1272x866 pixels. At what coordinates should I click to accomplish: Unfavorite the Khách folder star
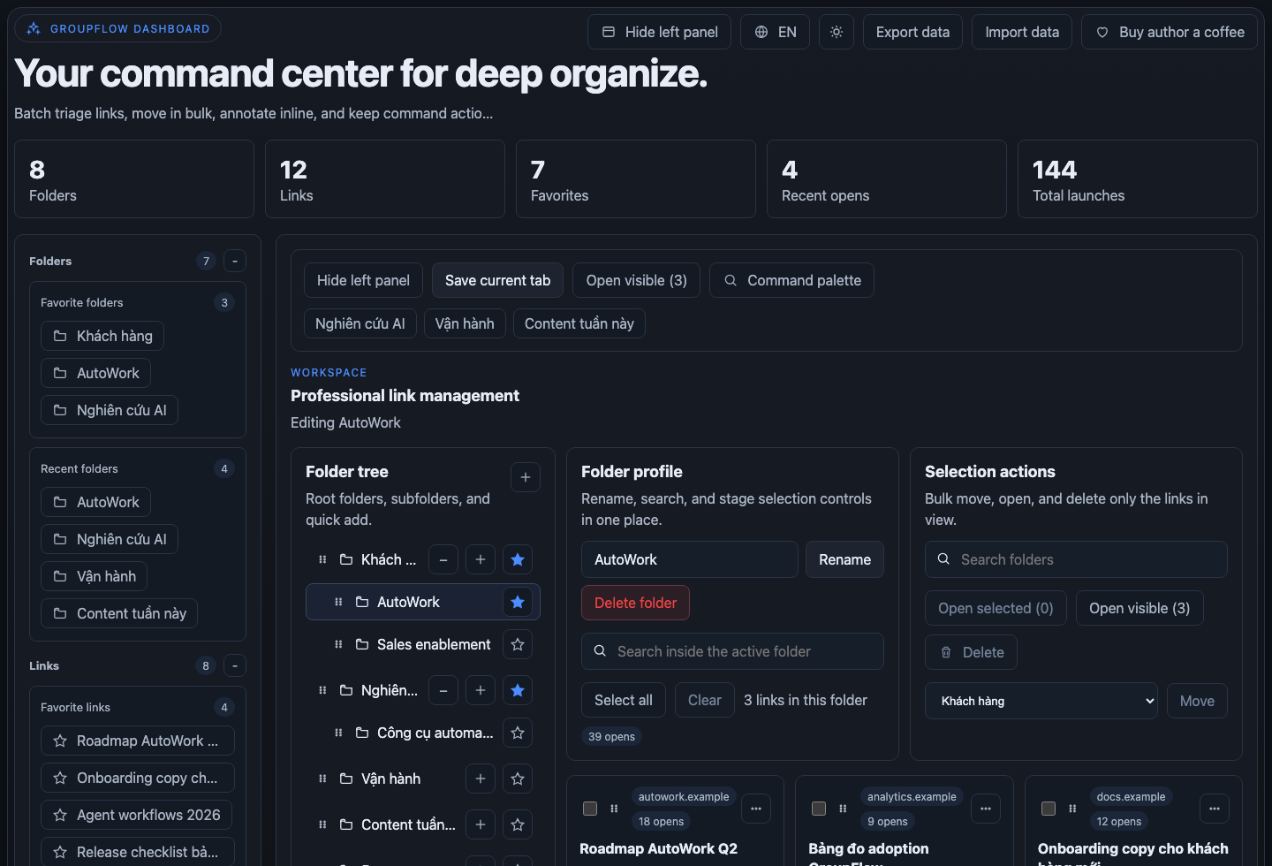click(518, 559)
